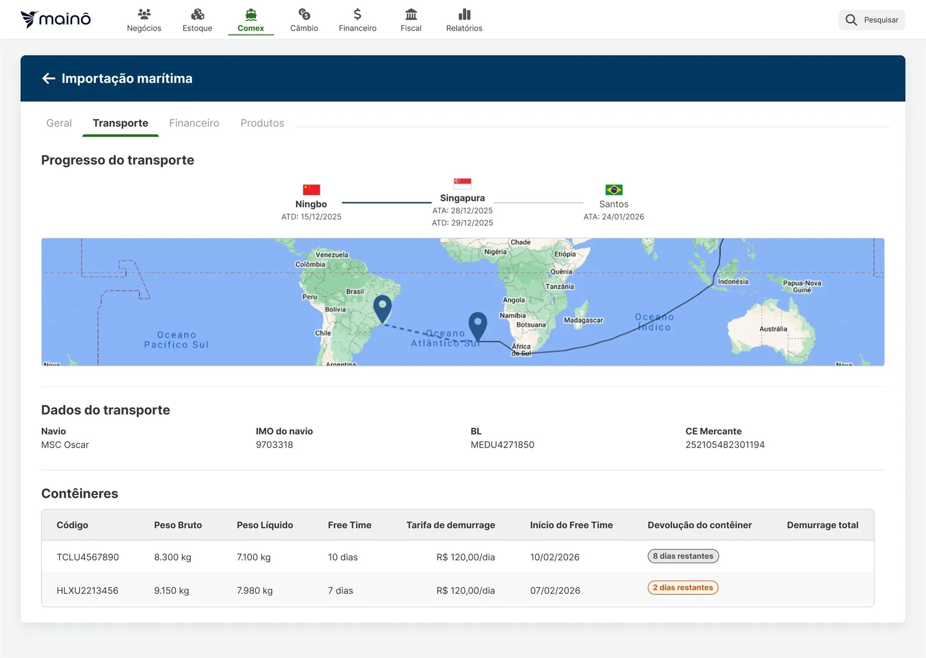Select Comex ship icon
The image size is (926, 658).
click(x=251, y=14)
